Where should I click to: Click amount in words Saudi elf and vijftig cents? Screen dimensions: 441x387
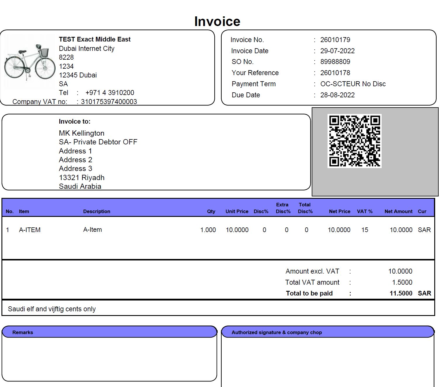(x=52, y=309)
